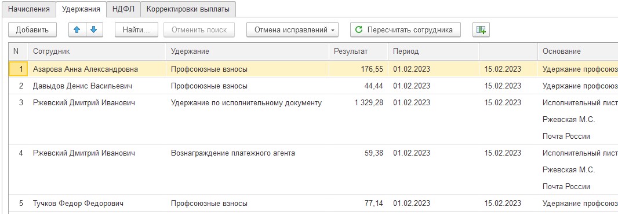Move row down with blue down arrow
Viewport: 618px width, 214px height.
pos(94,29)
